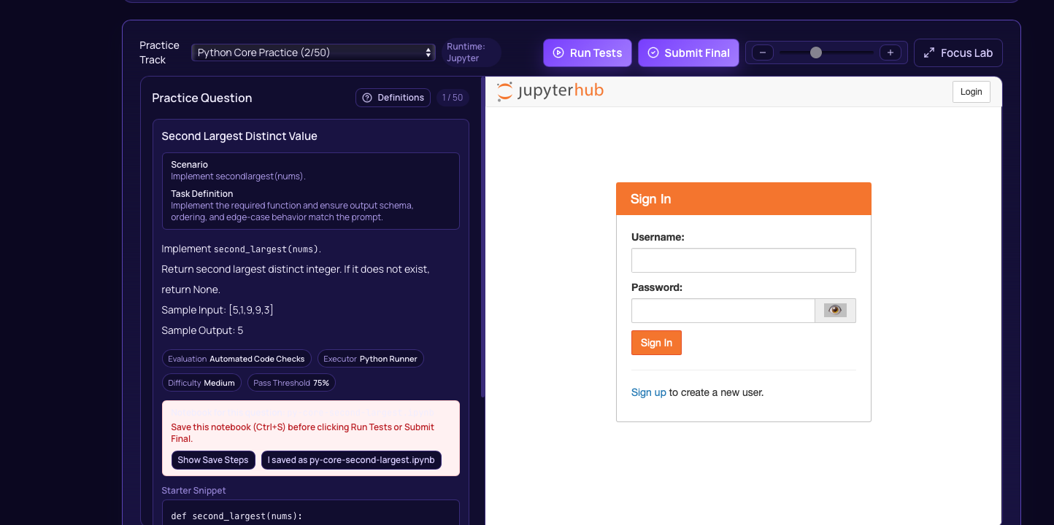
Task: Click the stepper arrows on the practice selector
Action: click(x=428, y=52)
